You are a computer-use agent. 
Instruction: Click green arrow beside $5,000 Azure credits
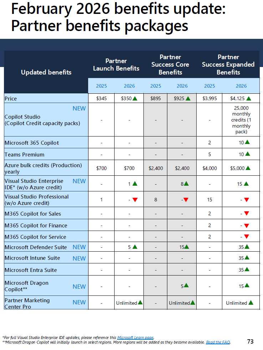click(248, 168)
